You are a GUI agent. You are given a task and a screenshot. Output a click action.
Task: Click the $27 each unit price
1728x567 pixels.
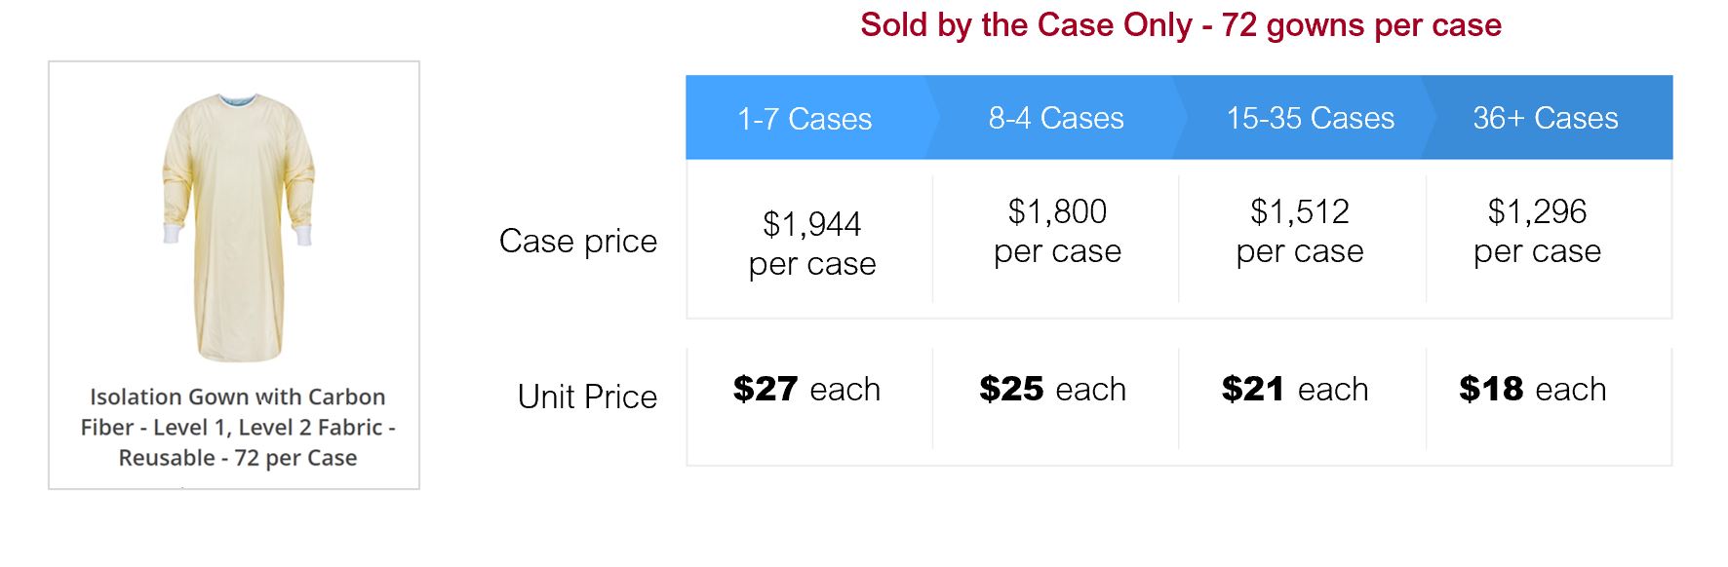pos(806,390)
